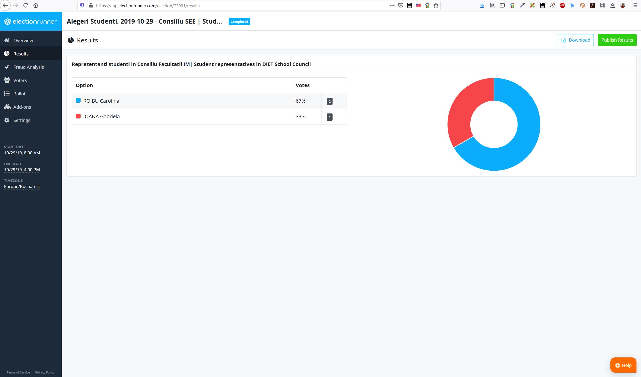Image resolution: width=641 pixels, height=377 pixels.
Task: Click the Add-ons cubes icon
Action: point(7,107)
